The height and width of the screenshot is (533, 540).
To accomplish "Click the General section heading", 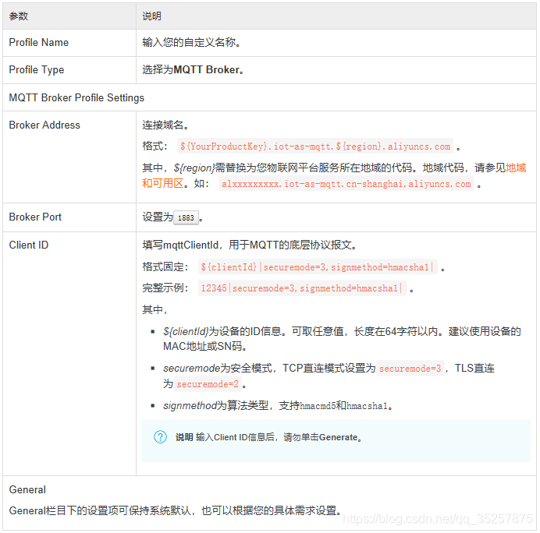I will pyautogui.click(x=27, y=489).
